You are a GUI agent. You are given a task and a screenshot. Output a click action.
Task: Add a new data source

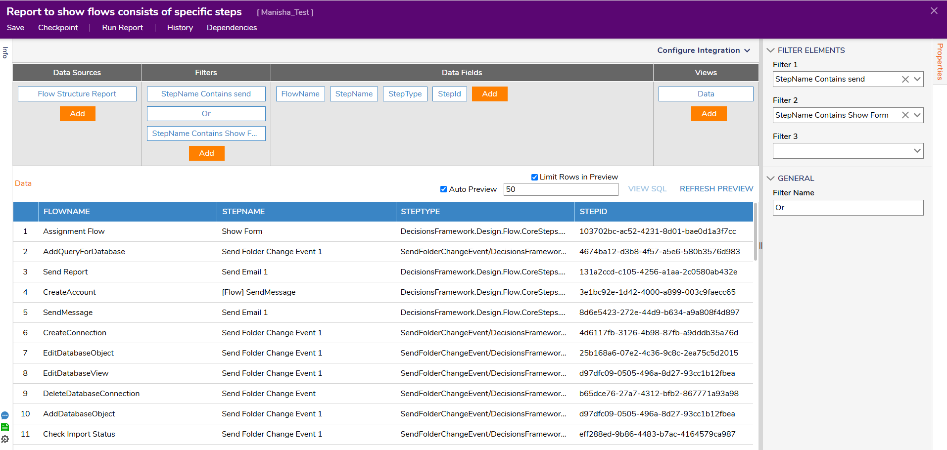click(x=78, y=114)
